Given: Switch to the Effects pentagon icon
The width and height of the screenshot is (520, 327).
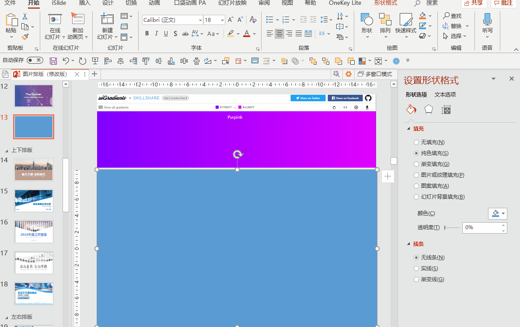Looking at the screenshot, I should coord(429,109).
